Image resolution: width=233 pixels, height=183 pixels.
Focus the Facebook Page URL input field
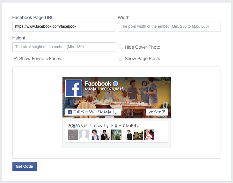pyautogui.click(x=64, y=27)
